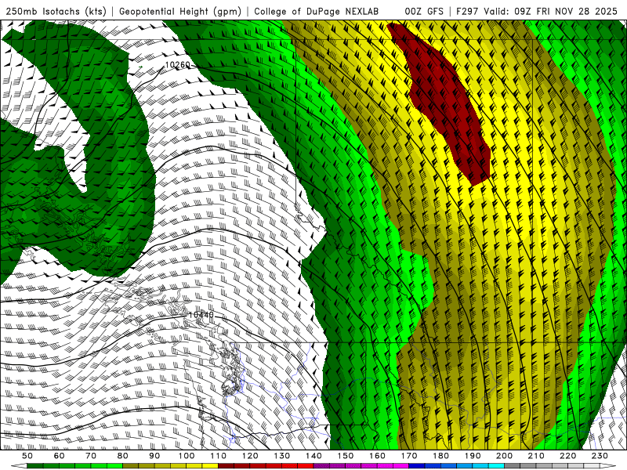Click the 'F297' forecast hour text

(467, 12)
